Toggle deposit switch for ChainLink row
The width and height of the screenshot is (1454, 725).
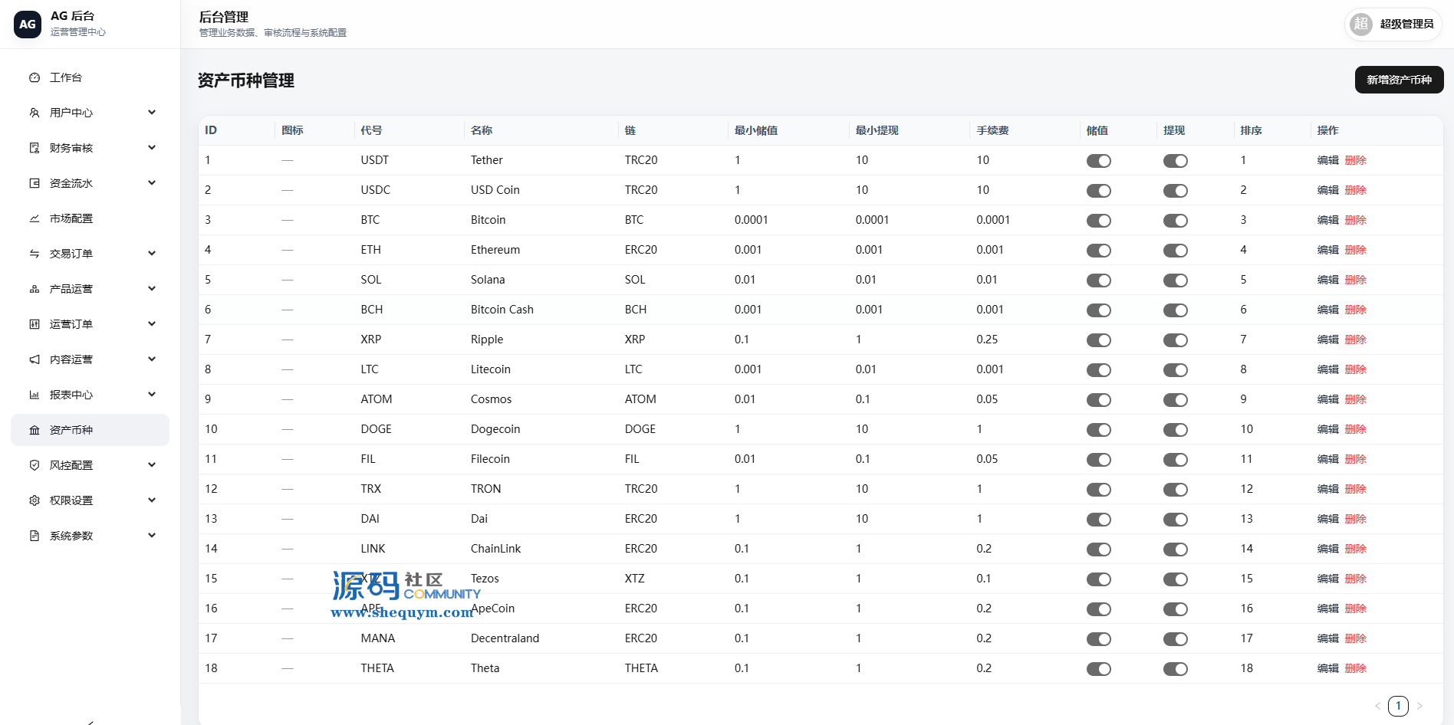(x=1099, y=549)
